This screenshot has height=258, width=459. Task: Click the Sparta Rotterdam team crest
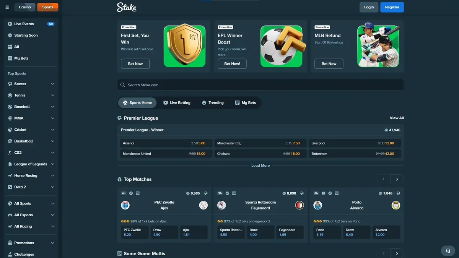(221, 205)
